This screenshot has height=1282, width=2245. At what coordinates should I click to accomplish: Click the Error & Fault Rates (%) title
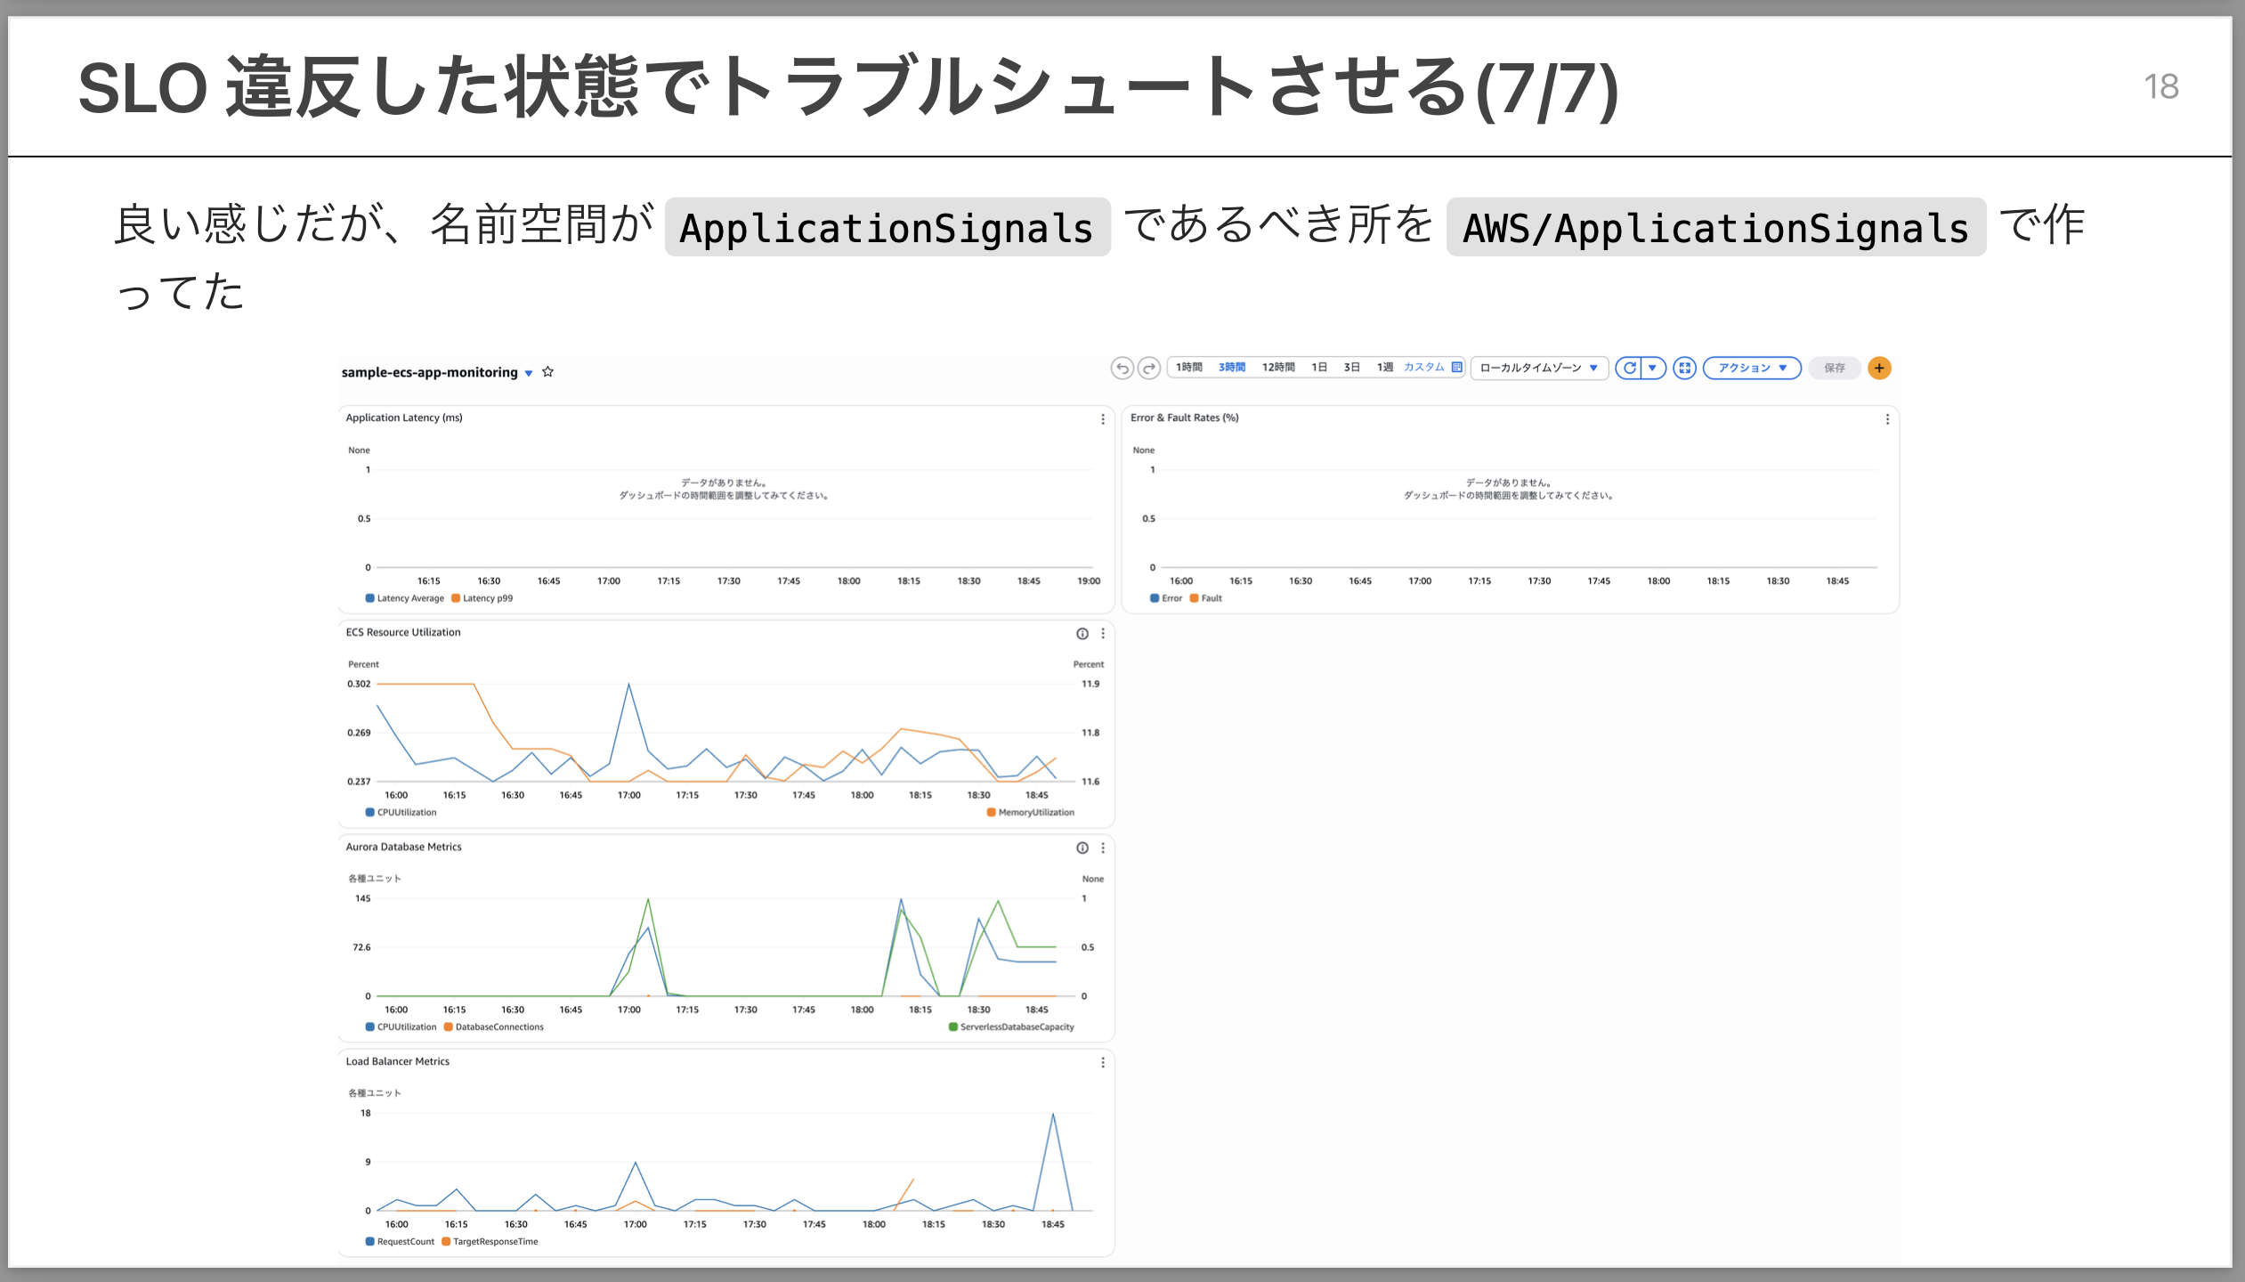click(1184, 418)
